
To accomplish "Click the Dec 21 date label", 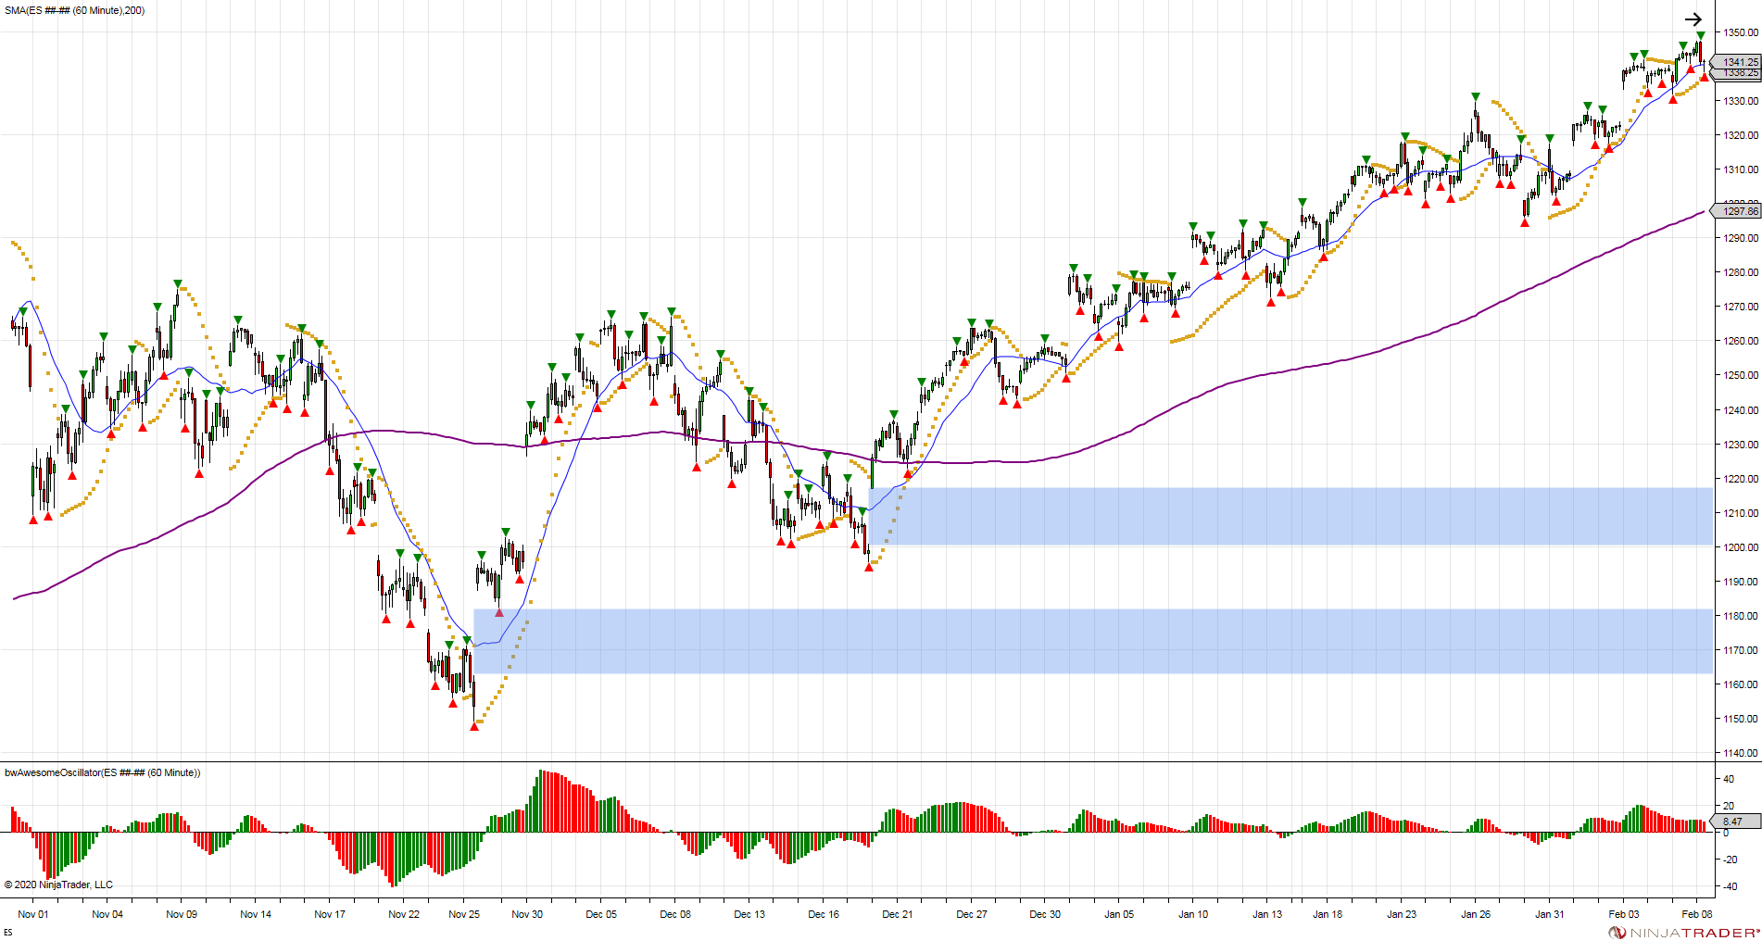I will [898, 914].
